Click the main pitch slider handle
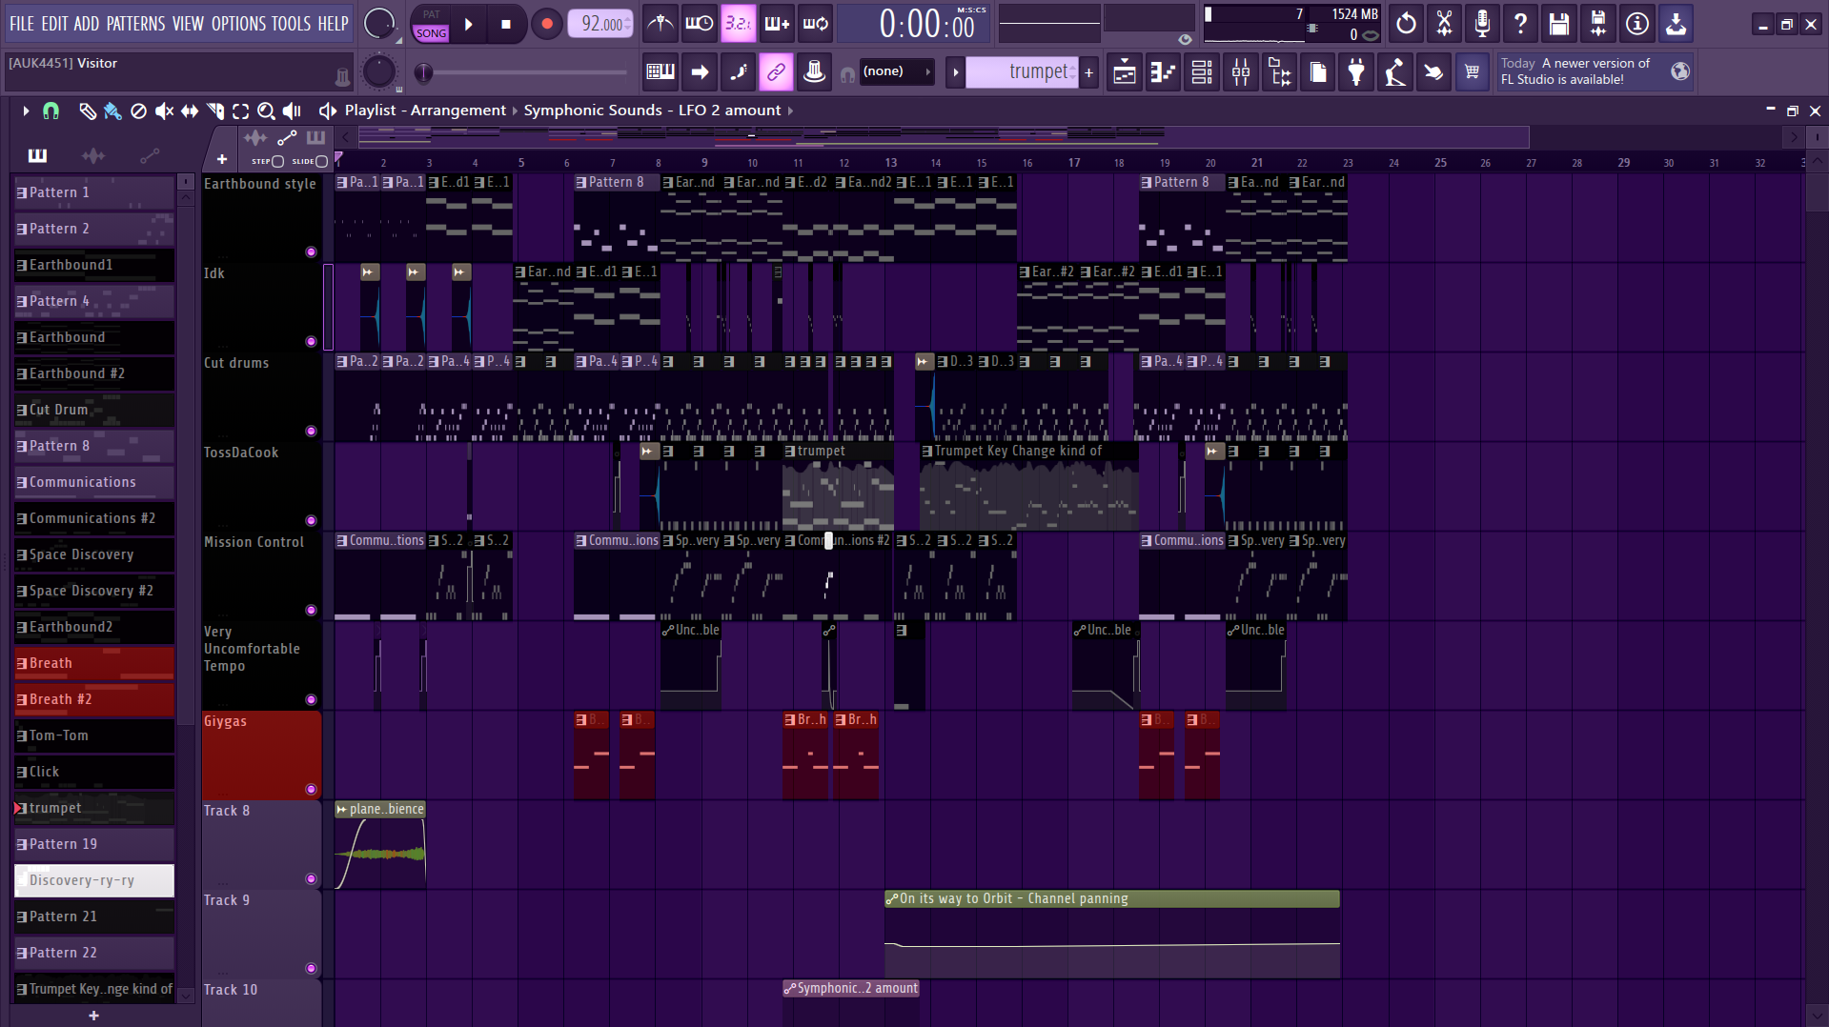The image size is (1829, 1027). pos(424,71)
